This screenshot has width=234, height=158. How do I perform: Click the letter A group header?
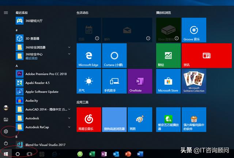[x=17, y=66]
